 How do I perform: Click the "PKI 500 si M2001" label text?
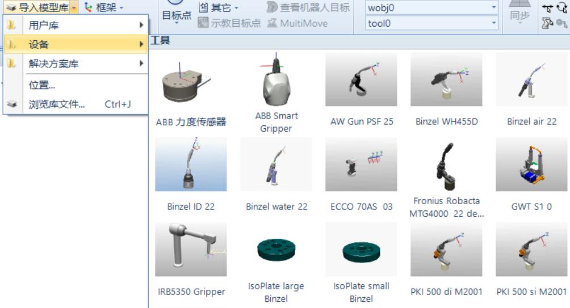[x=531, y=292]
